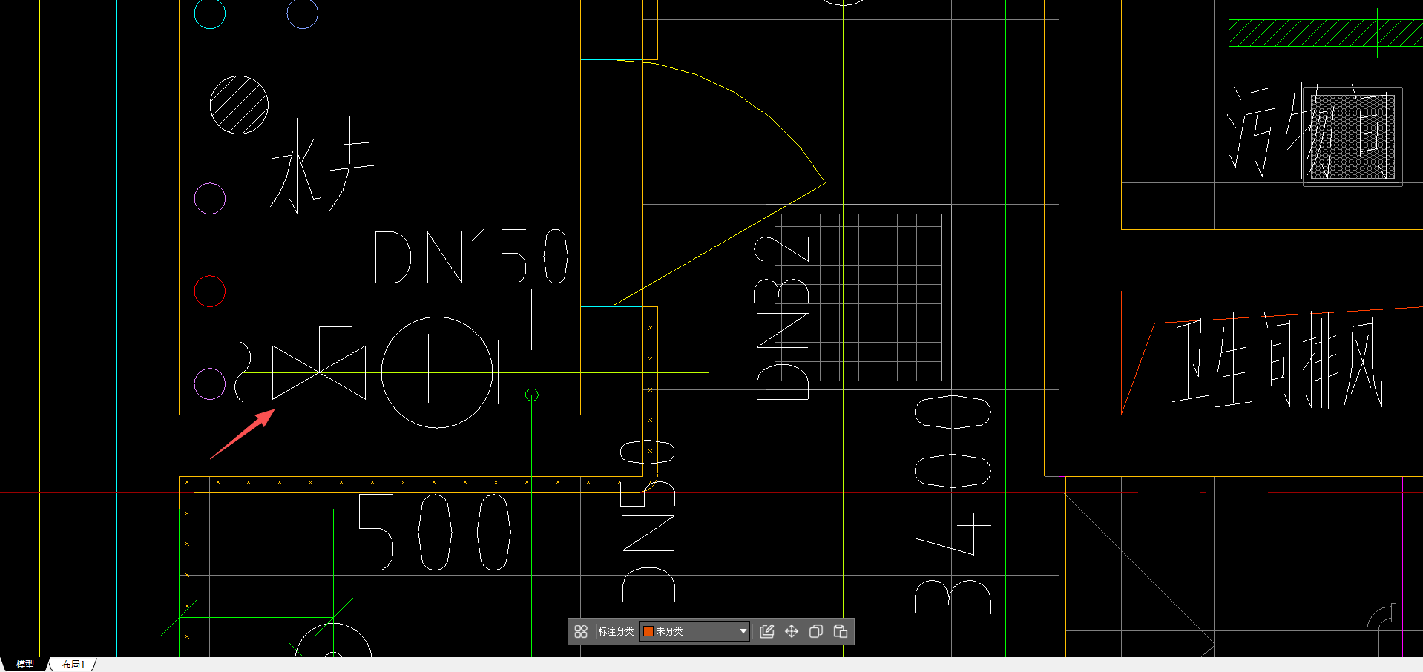Open the 未分类 annotation category dropdown
This screenshot has height=672, width=1423.
695,631
